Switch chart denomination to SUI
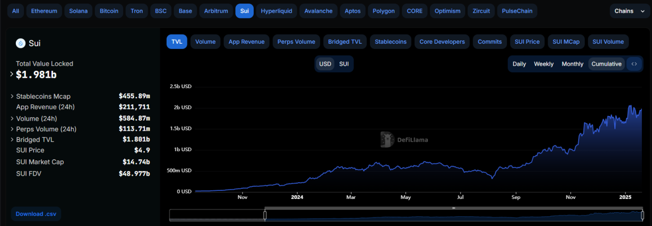This screenshot has height=226, width=652. click(x=344, y=64)
